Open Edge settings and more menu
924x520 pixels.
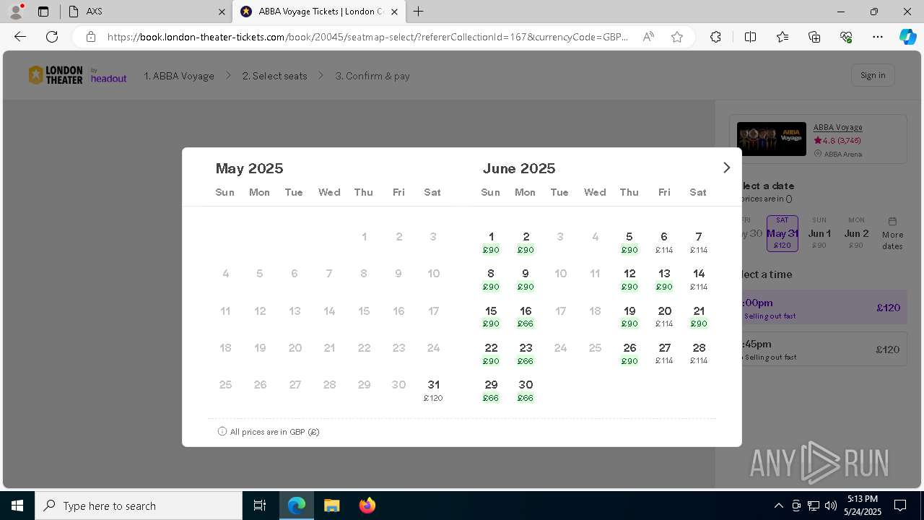[x=878, y=37]
